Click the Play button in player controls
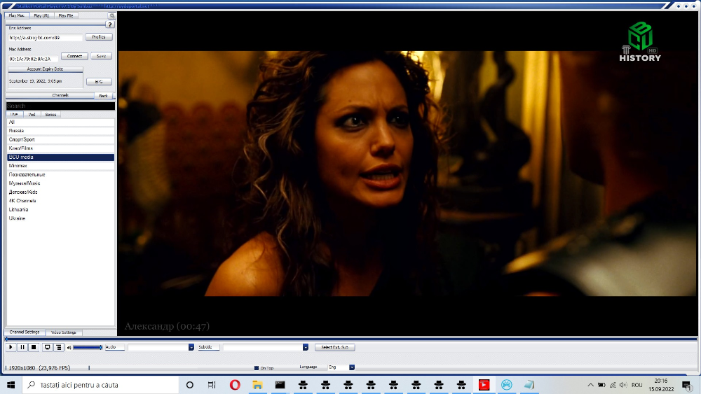Image resolution: width=701 pixels, height=394 pixels. point(11,347)
